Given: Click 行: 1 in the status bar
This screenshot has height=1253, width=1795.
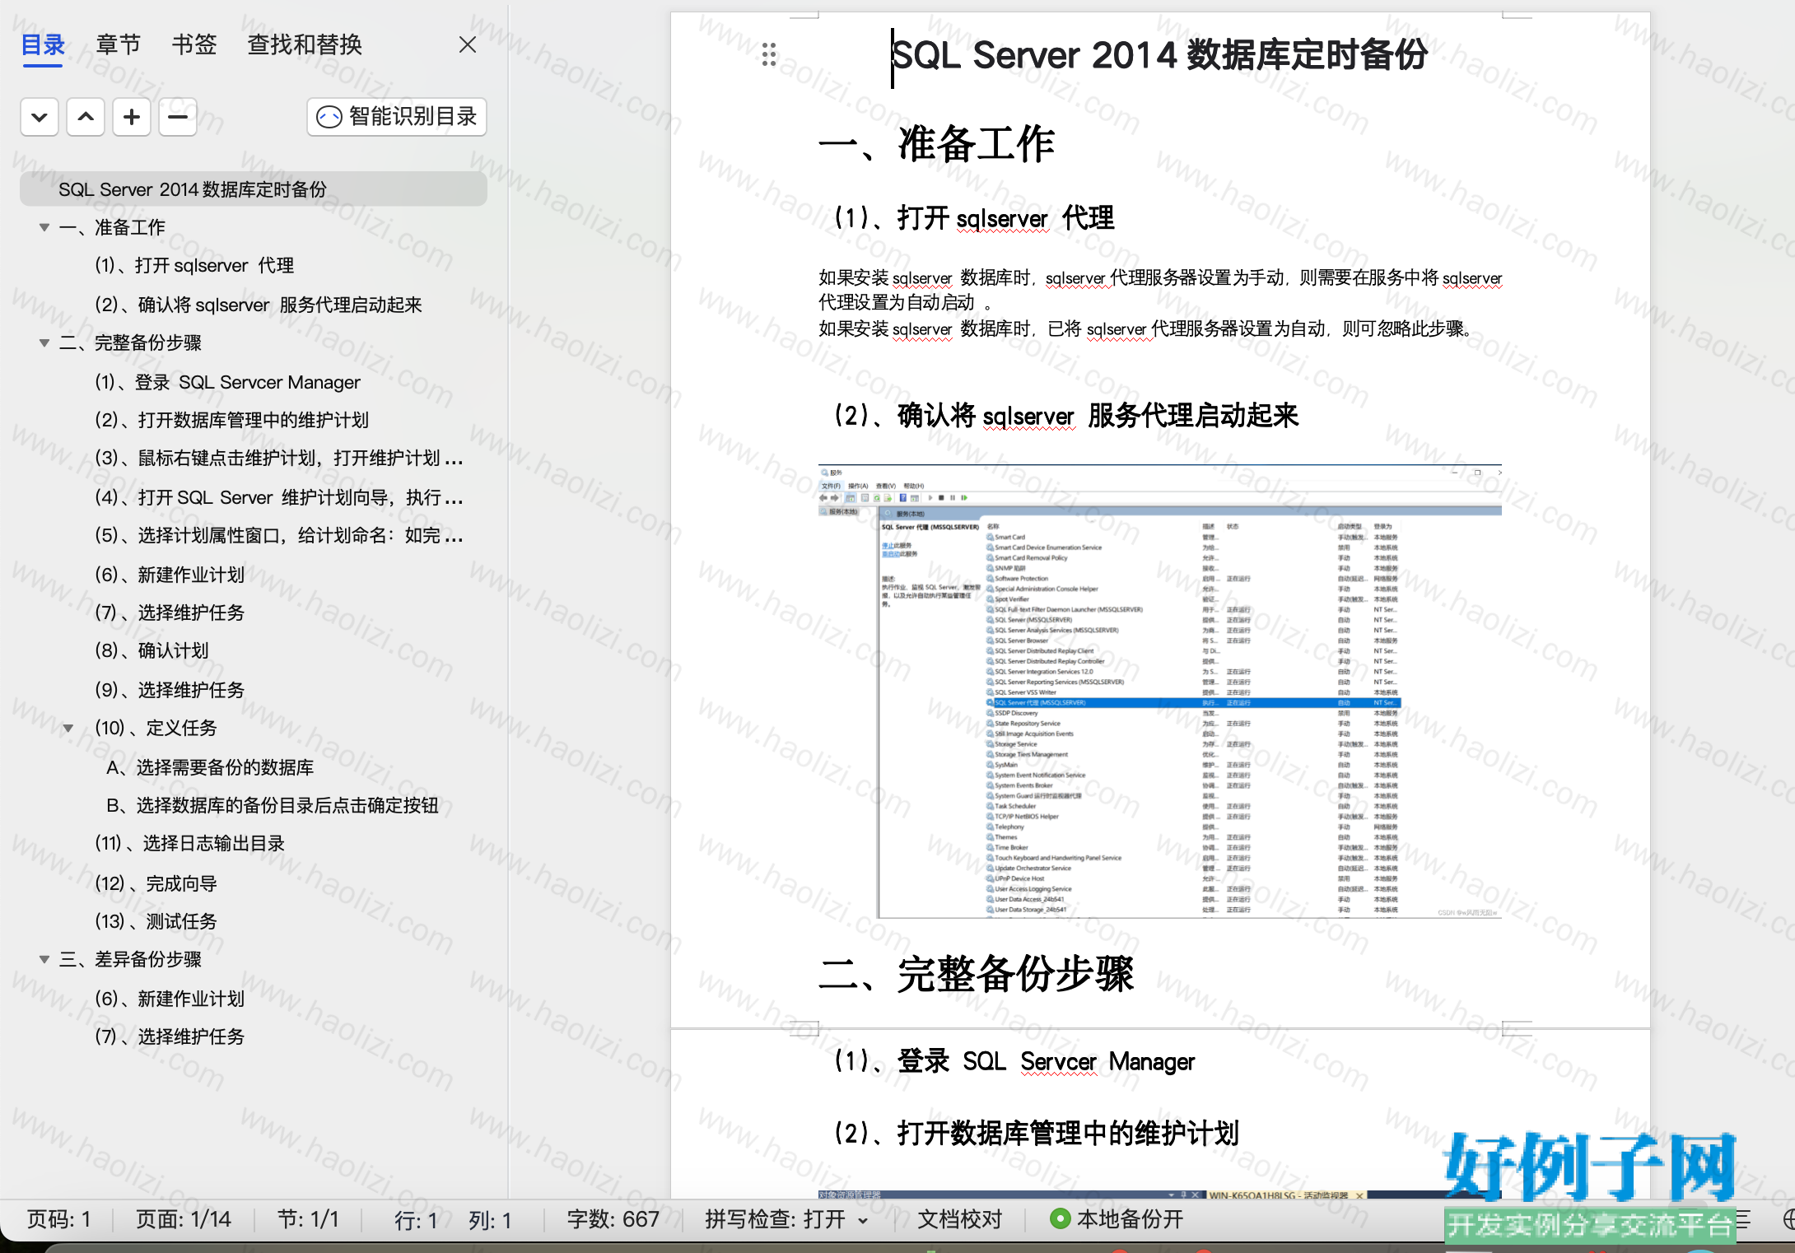Looking at the screenshot, I should click(416, 1219).
